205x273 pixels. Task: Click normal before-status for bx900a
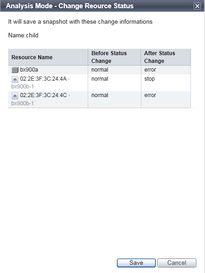(x=100, y=70)
